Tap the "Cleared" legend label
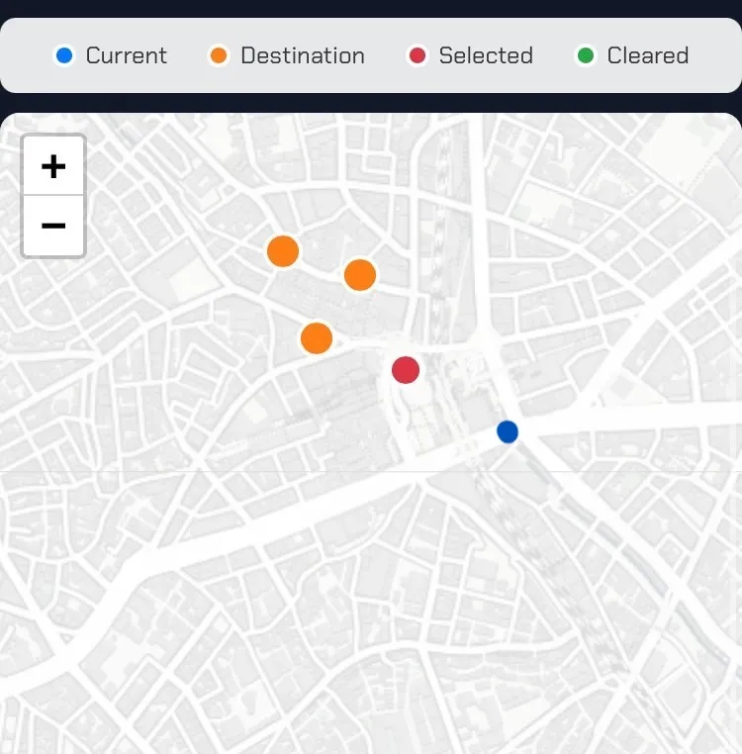The image size is (742, 754). (647, 55)
